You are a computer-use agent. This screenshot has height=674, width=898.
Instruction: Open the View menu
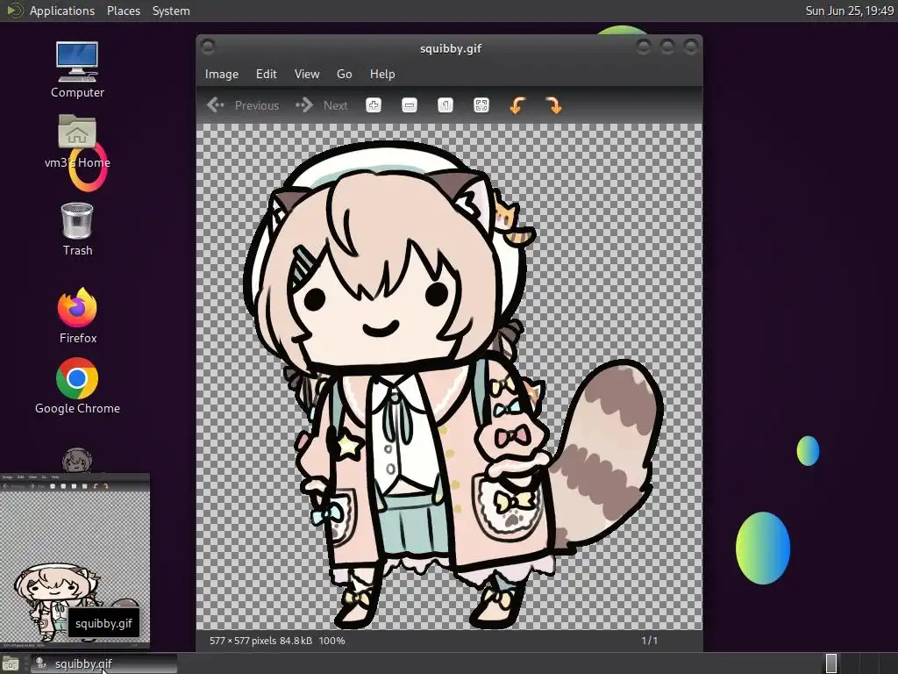(x=306, y=74)
